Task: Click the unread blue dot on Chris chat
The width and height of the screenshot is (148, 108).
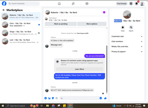Action: pos(39,25)
